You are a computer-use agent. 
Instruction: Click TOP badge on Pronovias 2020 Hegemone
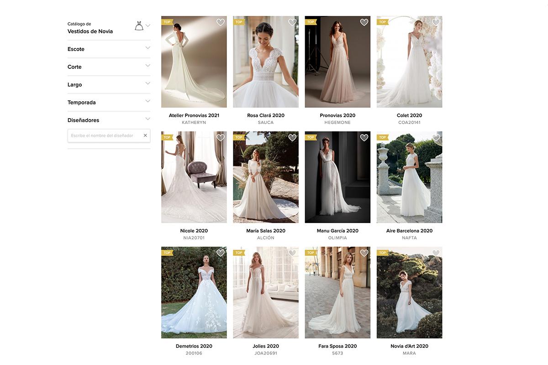(x=311, y=22)
